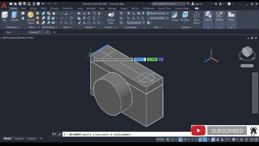The width and height of the screenshot is (259, 146).
Task: Expand the Solid Editing panel
Action: tap(49, 27)
